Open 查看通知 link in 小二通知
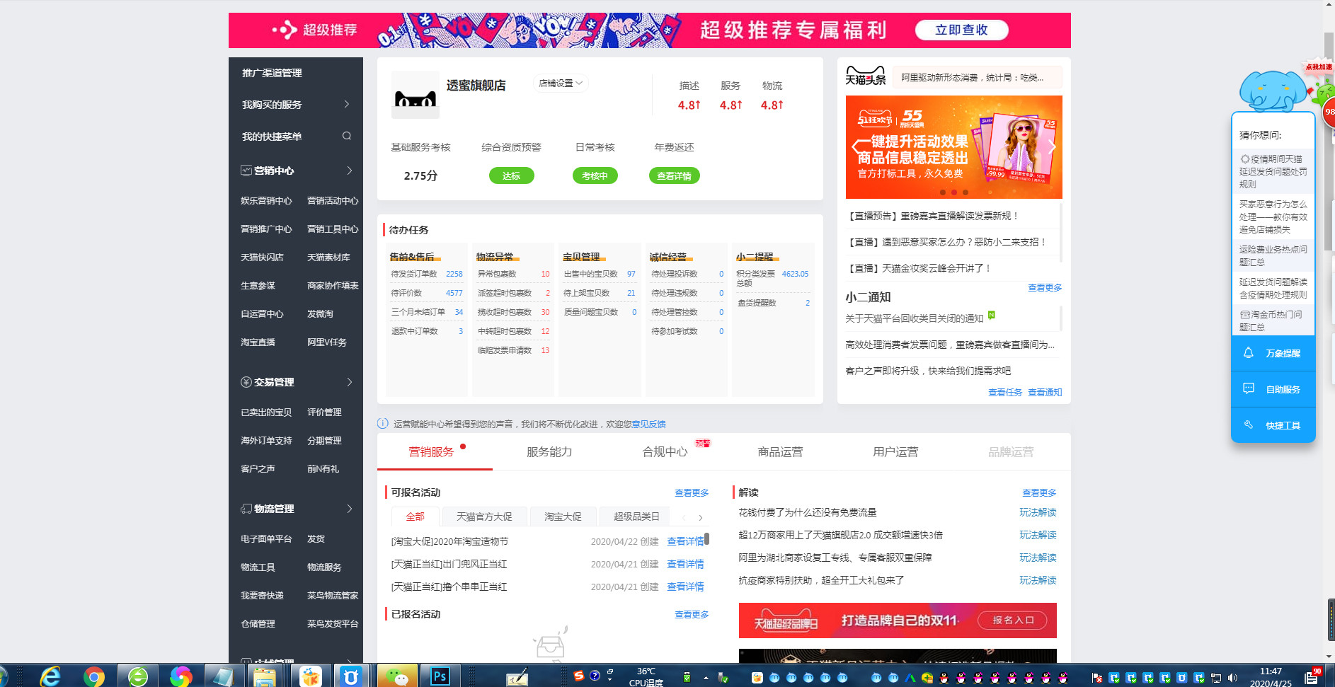The image size is (1335, 687). [1045, 392]
